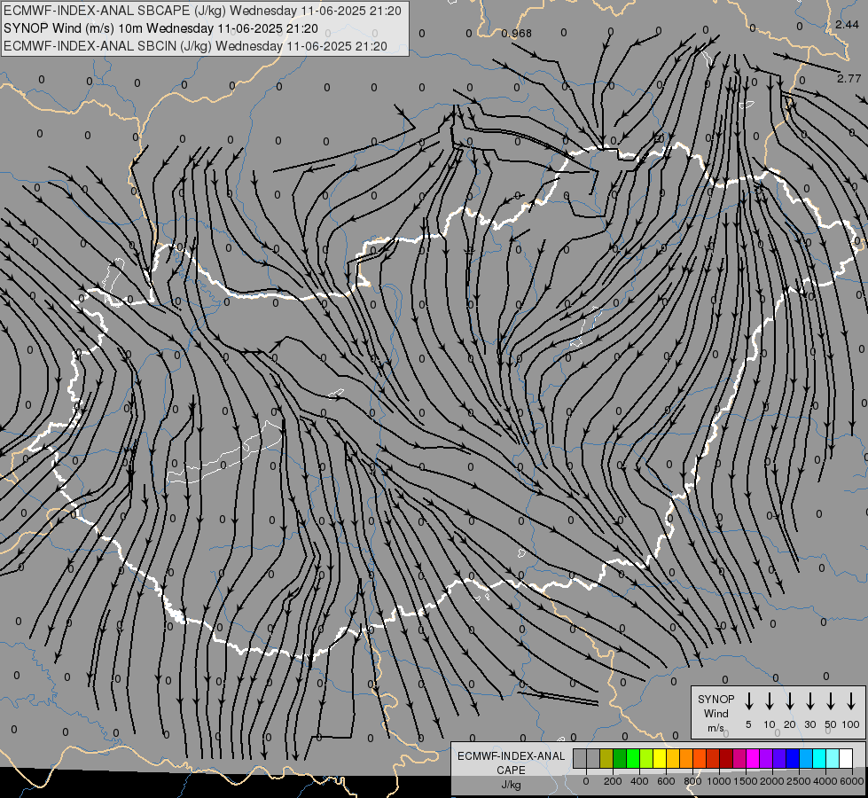Screen dimensions: 868x798
Task: Click the wind arrow above the 50 label
Action: [x=831, y=701]
